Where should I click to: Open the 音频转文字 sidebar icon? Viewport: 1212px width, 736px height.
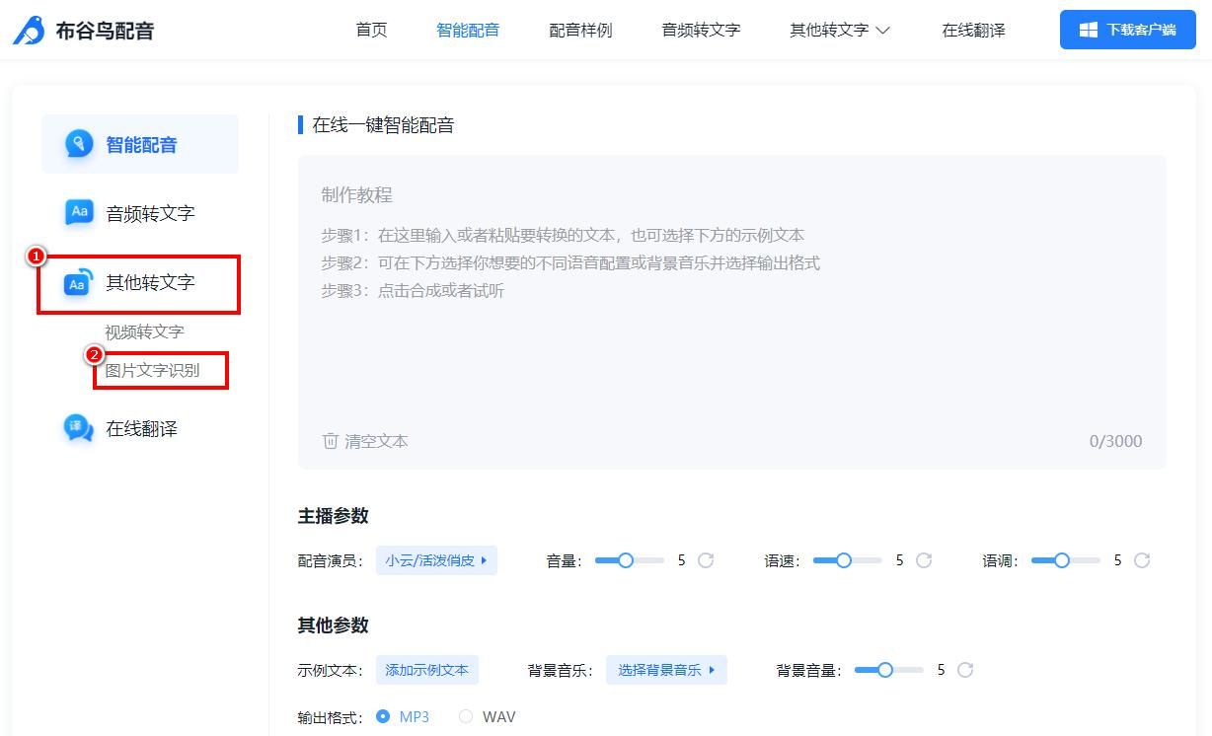(x=79, y=212)
